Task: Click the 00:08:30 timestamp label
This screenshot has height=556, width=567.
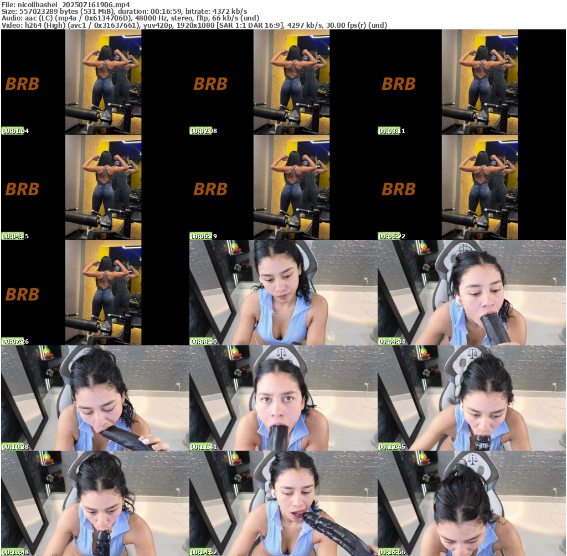Action: point(204,341)
